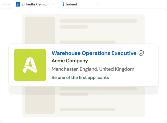Click 'Be one of the first applicants'

click(80, 78)
